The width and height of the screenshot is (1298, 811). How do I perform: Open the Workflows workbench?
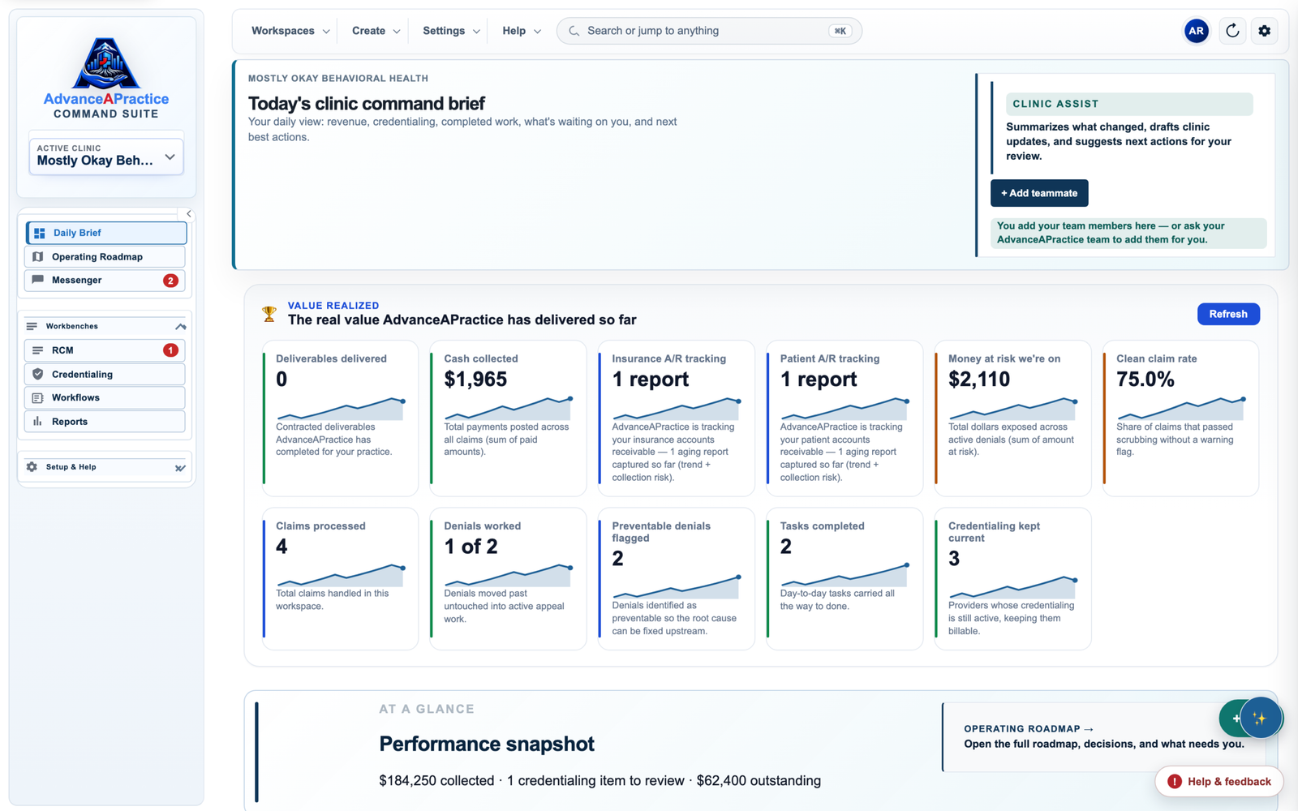(x=105, y=397)
